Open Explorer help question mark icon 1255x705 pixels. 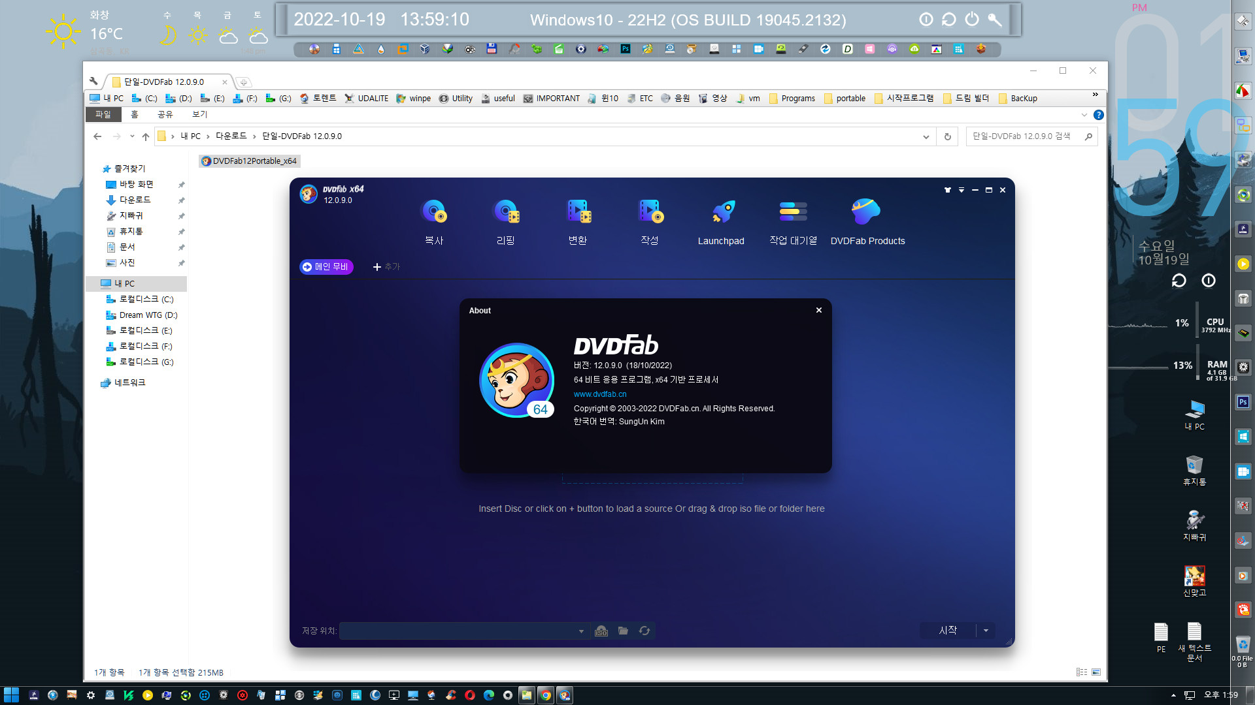1099,115
